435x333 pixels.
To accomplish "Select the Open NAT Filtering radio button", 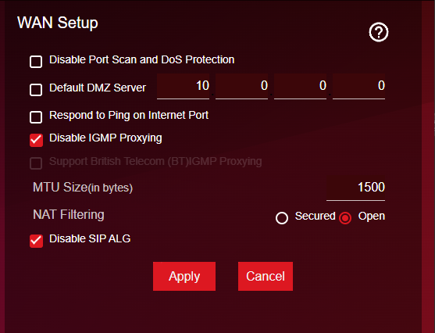I will [345, 218].
